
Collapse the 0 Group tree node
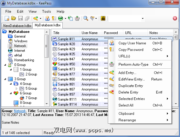pyautogui.click(x=5, y=65)
